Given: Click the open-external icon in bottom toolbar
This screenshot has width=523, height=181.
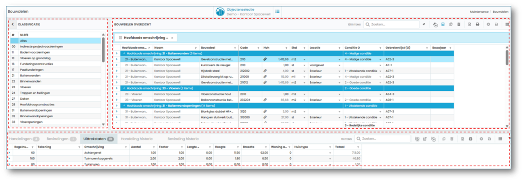Looking at the screenshot, I should (425, 139).
